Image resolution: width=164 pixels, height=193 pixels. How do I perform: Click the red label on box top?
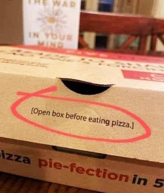pyautogui.click(x=143, y=76)
